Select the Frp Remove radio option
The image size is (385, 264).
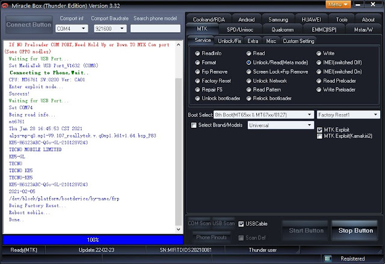(x=197, y=72)
